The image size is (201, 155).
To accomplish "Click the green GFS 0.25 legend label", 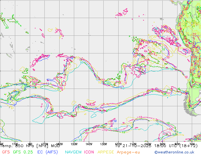I will click(x=23, y=152).
